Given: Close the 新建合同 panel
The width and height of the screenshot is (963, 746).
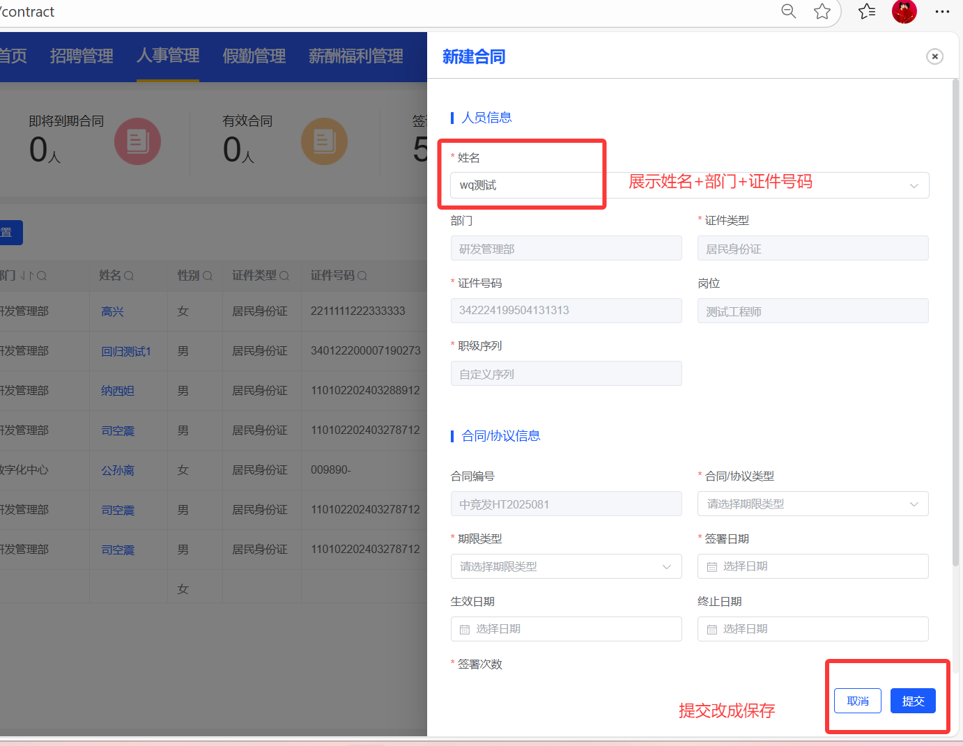Looking at the screenshot, I should [934, 56].
